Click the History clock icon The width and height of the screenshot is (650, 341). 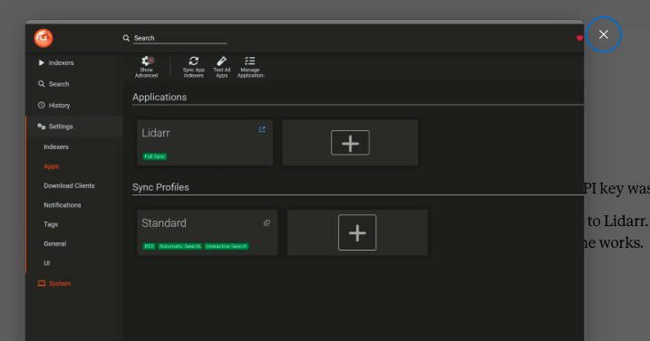(41, 105)
